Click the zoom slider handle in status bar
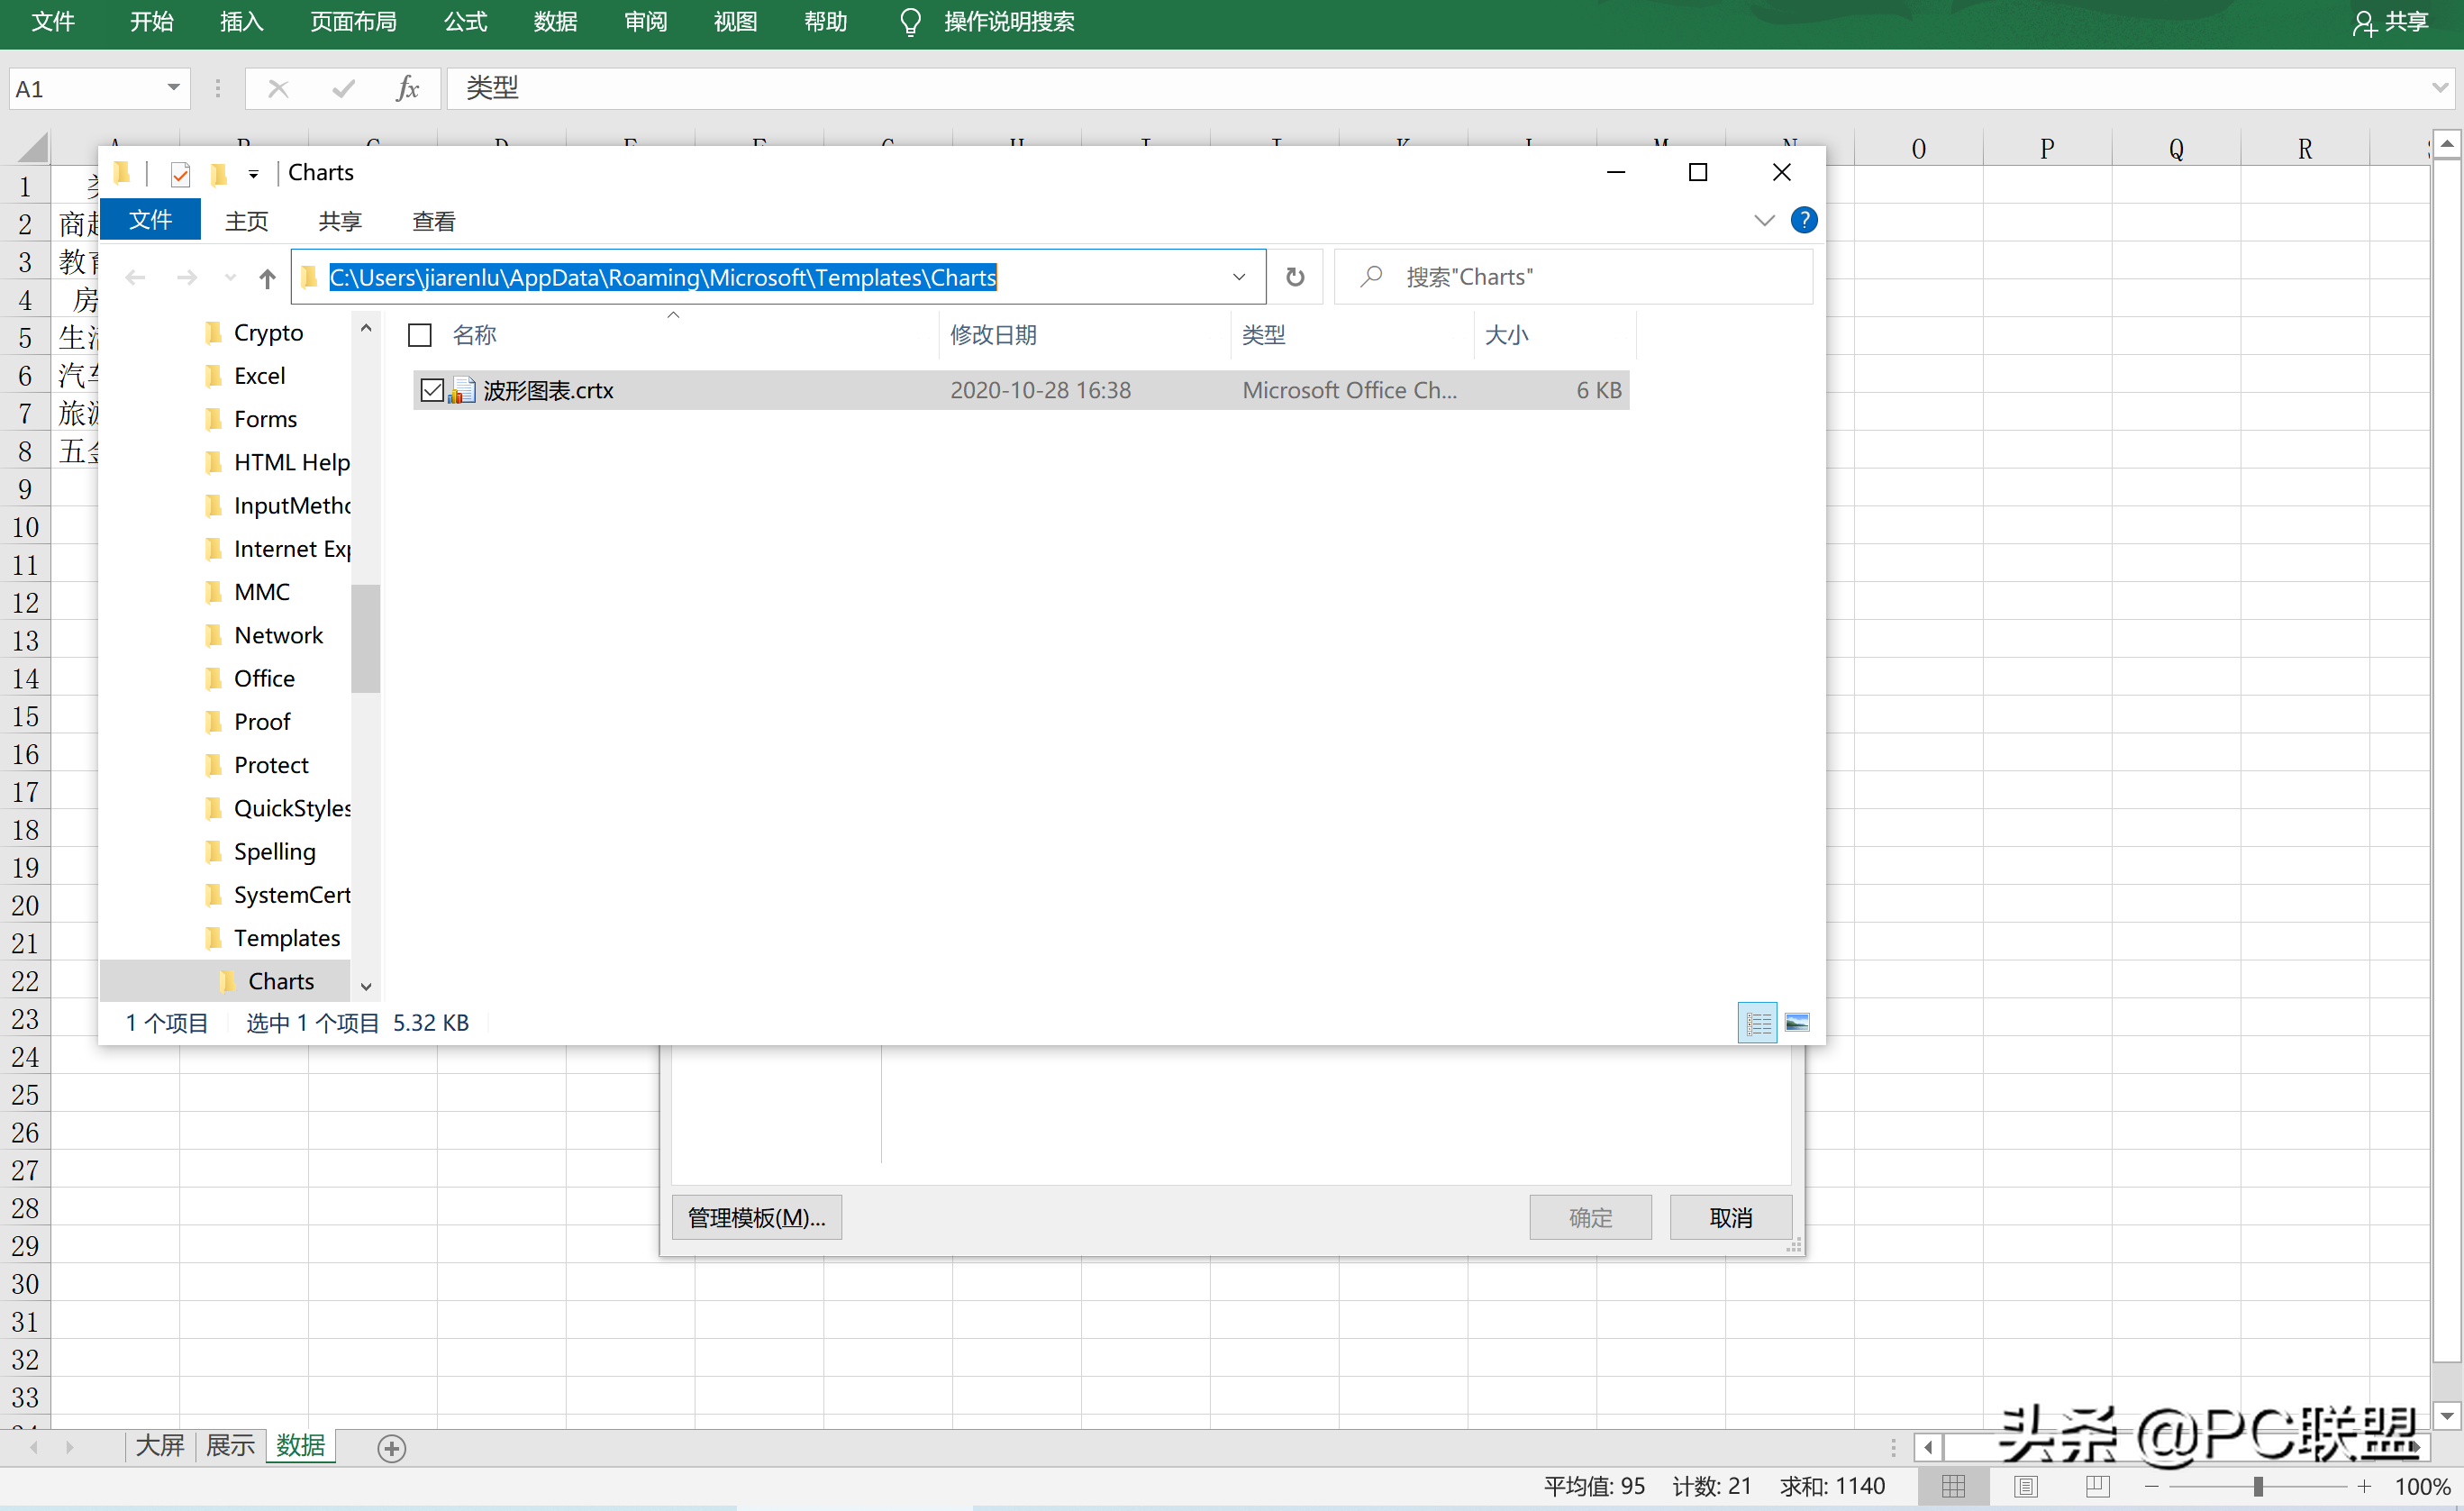Screen dimensions: 2464x1511 [2257, 1487]
